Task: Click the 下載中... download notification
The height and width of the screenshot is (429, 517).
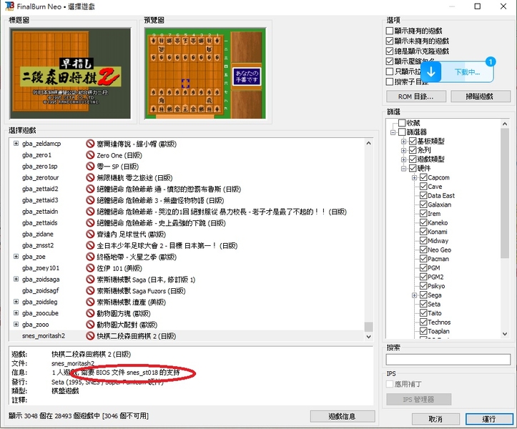Action: (457, 72)
